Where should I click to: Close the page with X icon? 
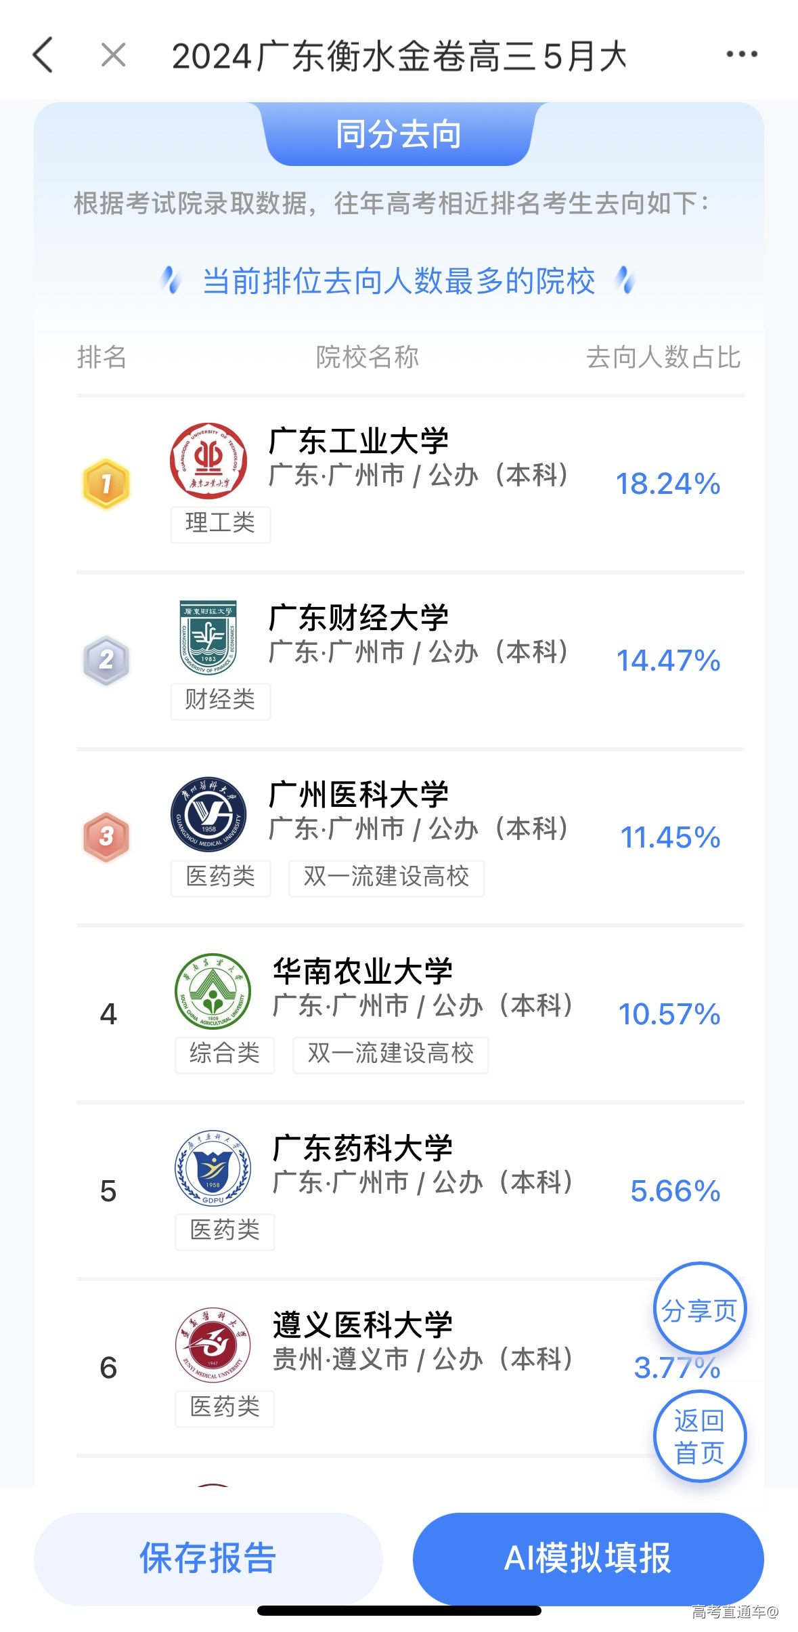click(113, 55)
